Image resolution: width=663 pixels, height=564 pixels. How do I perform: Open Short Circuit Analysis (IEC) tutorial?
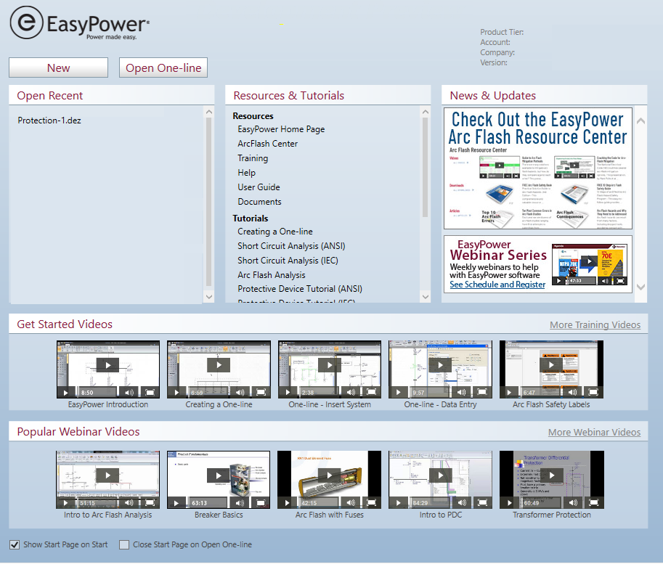(x=288, y=261)
